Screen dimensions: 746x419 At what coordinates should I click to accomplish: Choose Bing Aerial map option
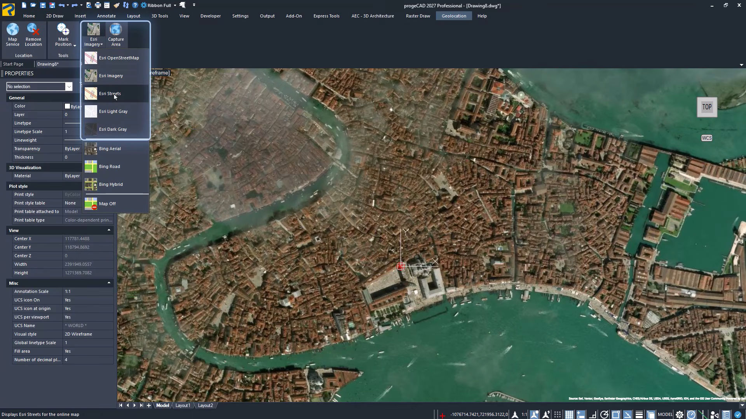(x=116, y=149)
